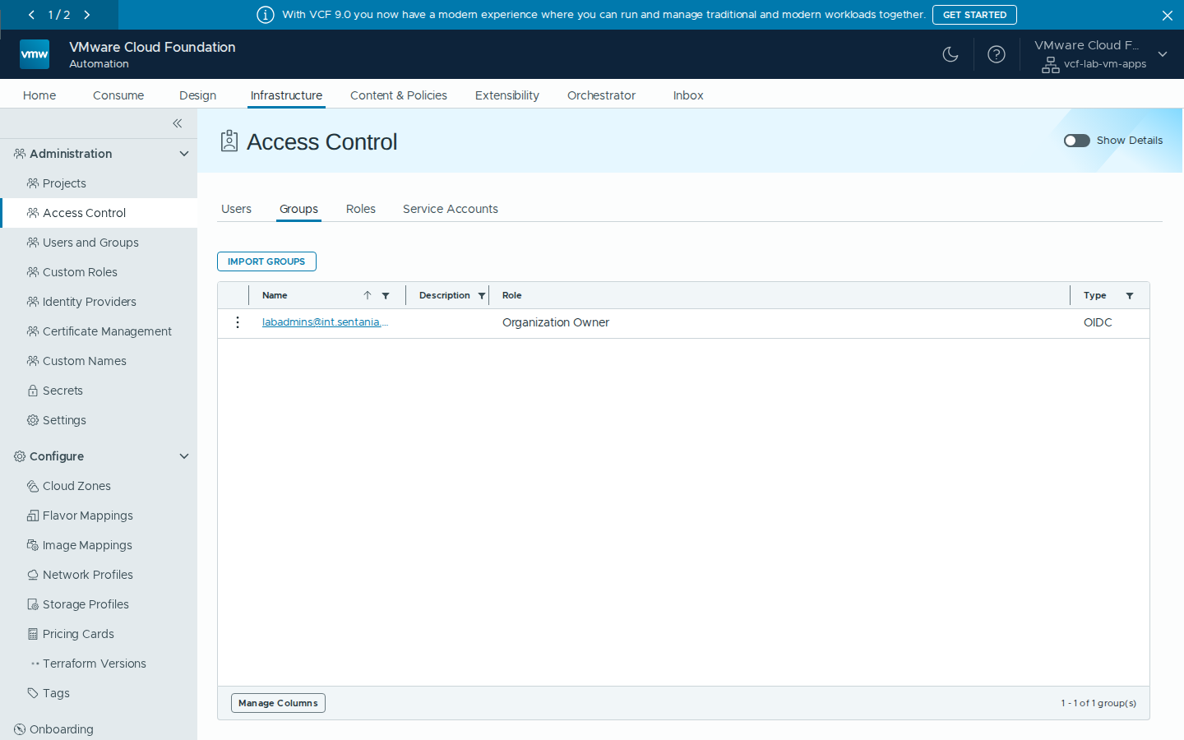Open the labadmins row actions menu
The image size is (1184, 740).
[238, 322]
